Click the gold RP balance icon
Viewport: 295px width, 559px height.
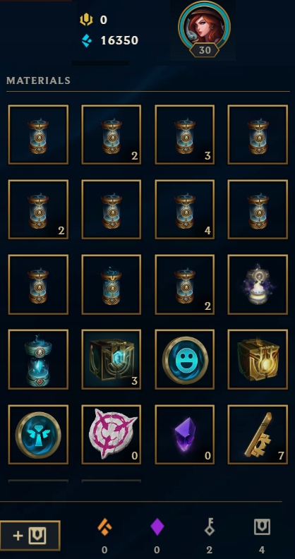click(86, 20)
